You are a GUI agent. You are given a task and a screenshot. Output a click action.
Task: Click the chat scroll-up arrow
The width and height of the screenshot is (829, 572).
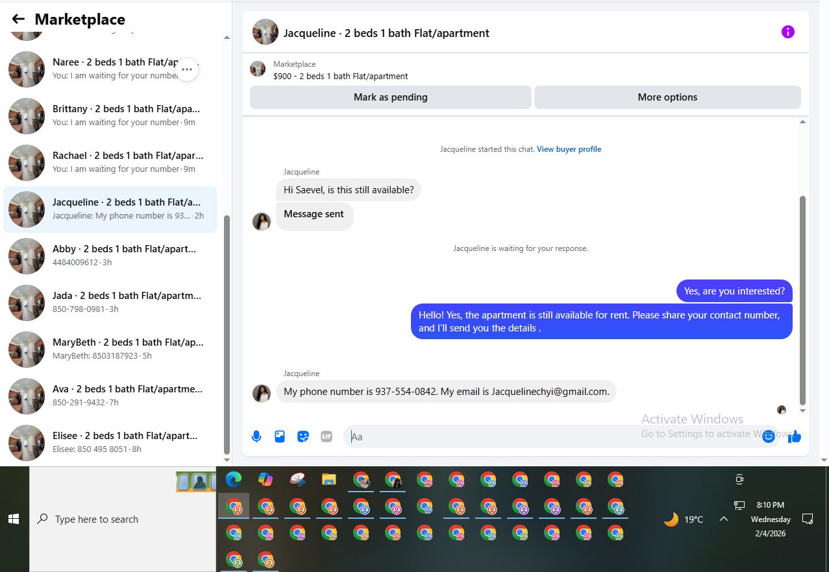(803, 122)
